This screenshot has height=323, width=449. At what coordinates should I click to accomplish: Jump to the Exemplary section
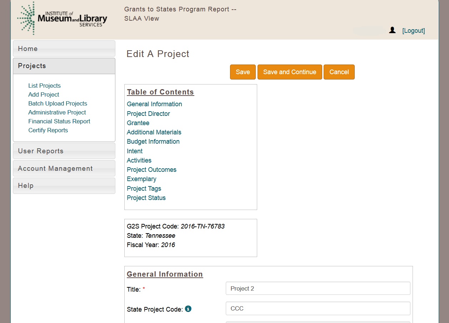tap(141, 179)
